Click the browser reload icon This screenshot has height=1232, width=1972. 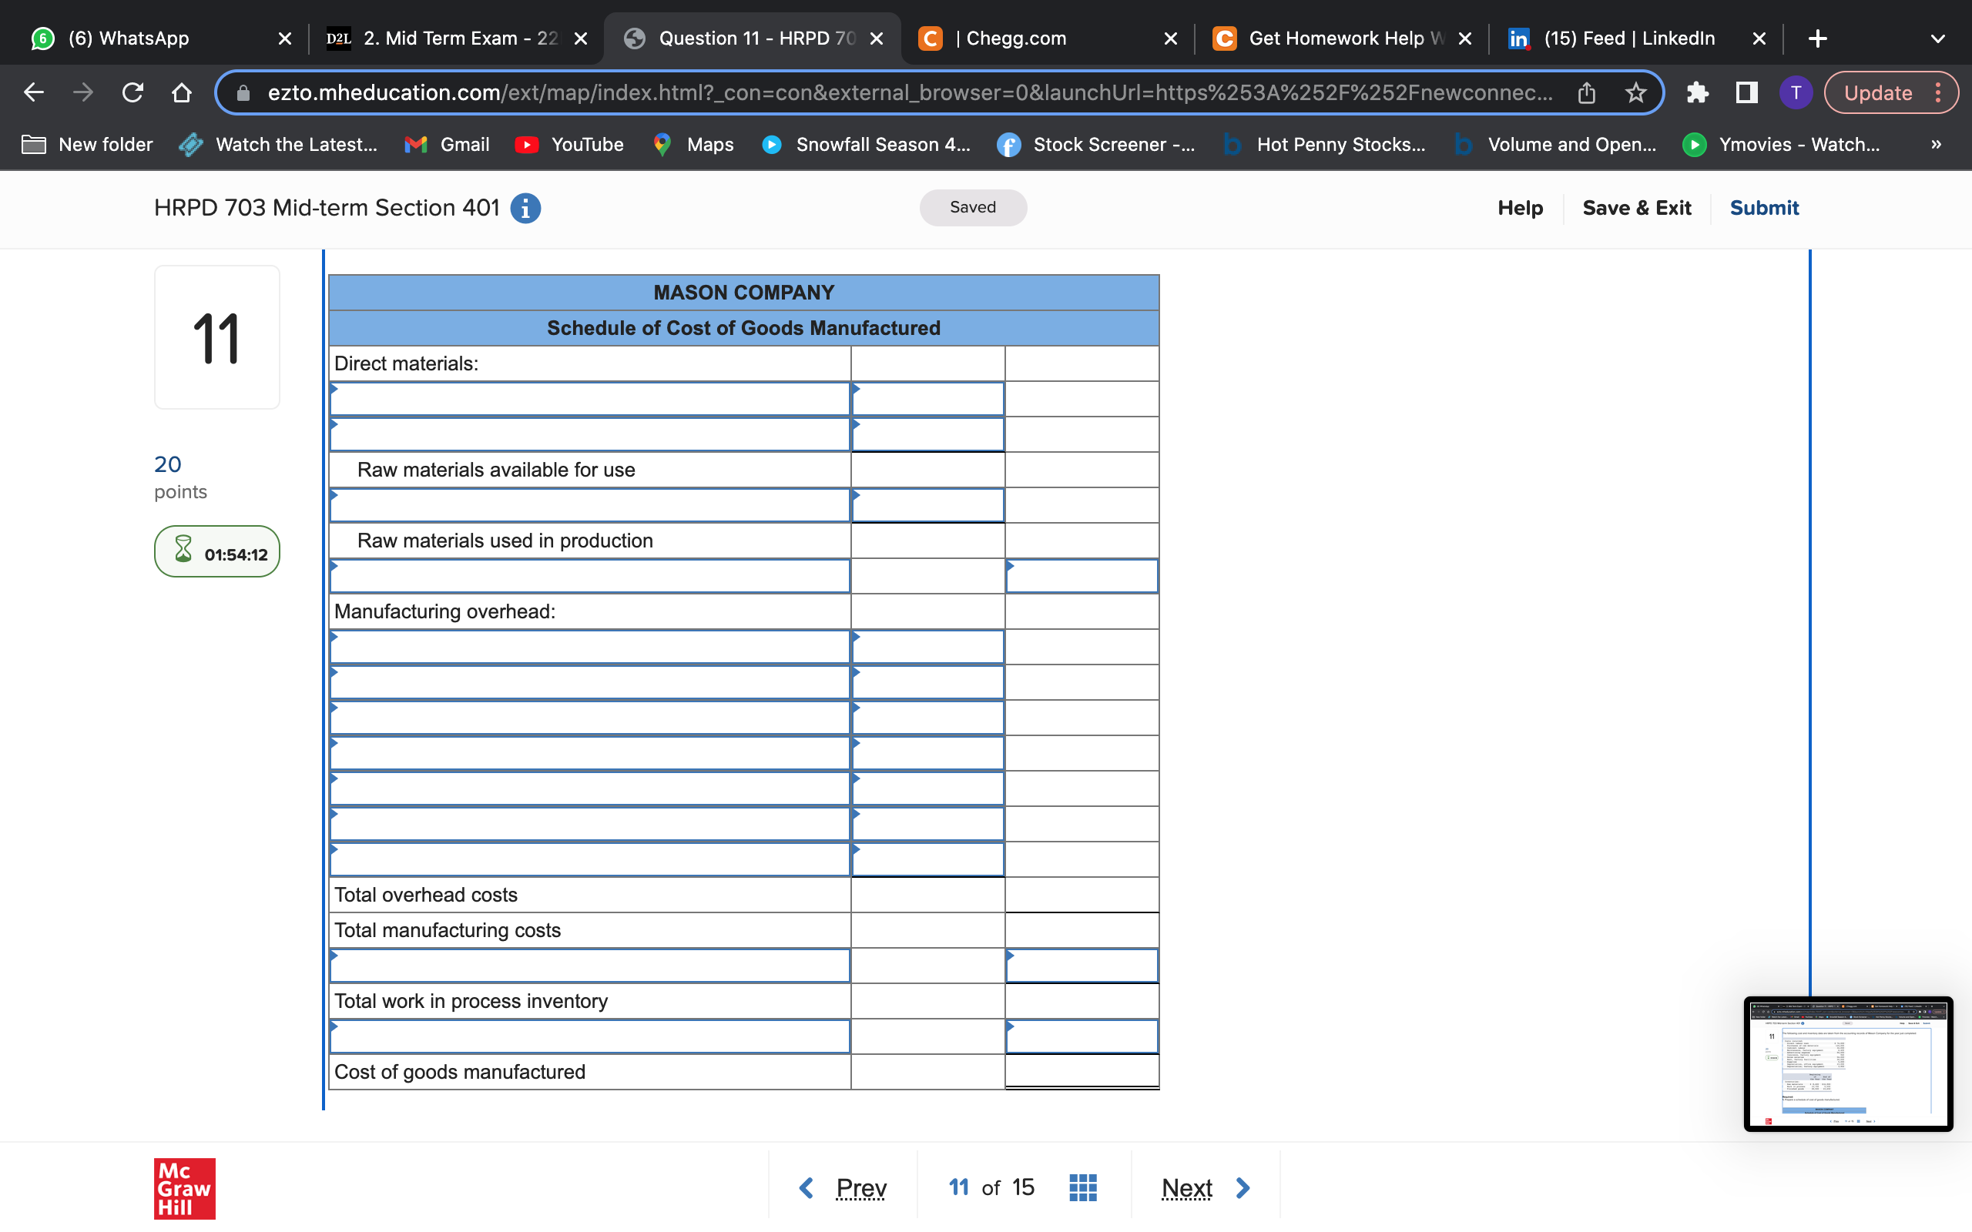tap(132, 93)
